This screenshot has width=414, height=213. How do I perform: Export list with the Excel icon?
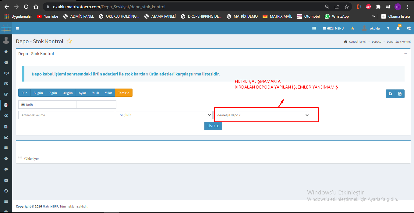[x=400, y=94]
